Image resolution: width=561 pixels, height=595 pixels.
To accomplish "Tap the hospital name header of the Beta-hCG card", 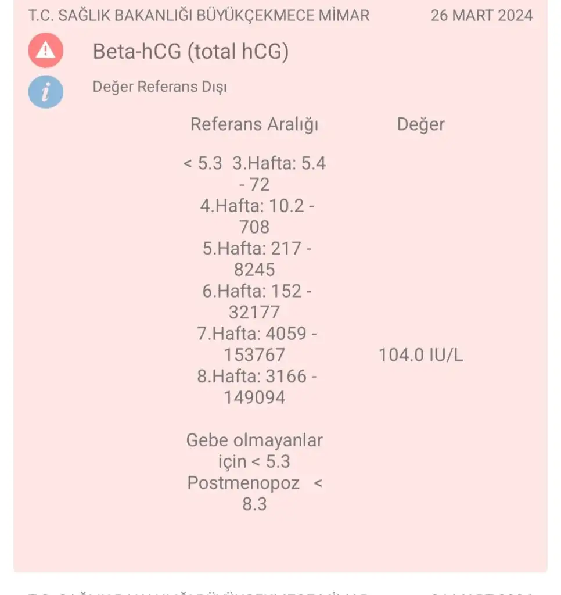I will point(199,15).
